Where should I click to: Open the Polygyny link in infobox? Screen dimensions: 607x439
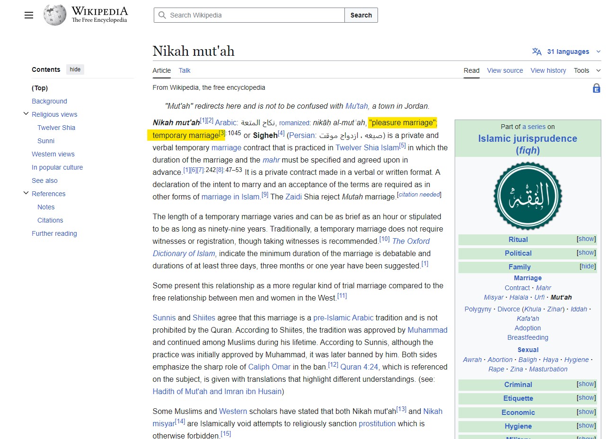pyautogui.click(x=478, y=309)
